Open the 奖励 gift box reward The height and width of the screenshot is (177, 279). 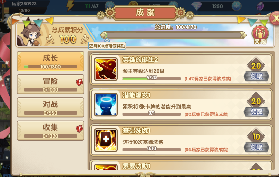[260, 35]
